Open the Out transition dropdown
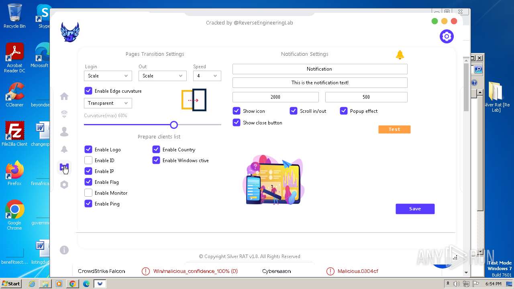The width and height of the screenshot is (514, 289). pyautogui.click(x=162, y=76)
